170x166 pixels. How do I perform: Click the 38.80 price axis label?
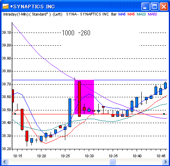6,71
